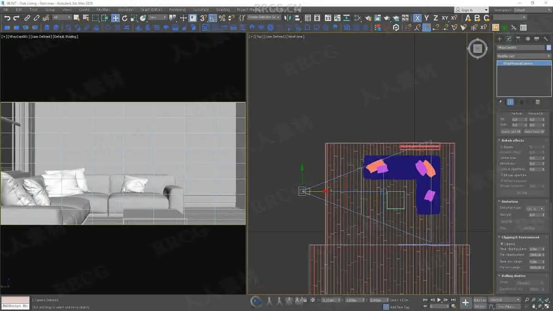The width and height of the screenshot is (553, 311).
Task: Open the Graph Editors menu
Action: click(151, 10)
